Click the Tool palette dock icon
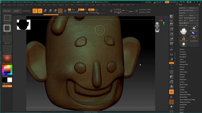202x113 pixels. (199, 4)
